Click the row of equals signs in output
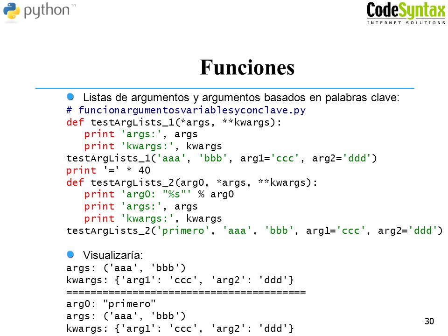The height and width of the screenshot is (336, 448). coord(186,292)
